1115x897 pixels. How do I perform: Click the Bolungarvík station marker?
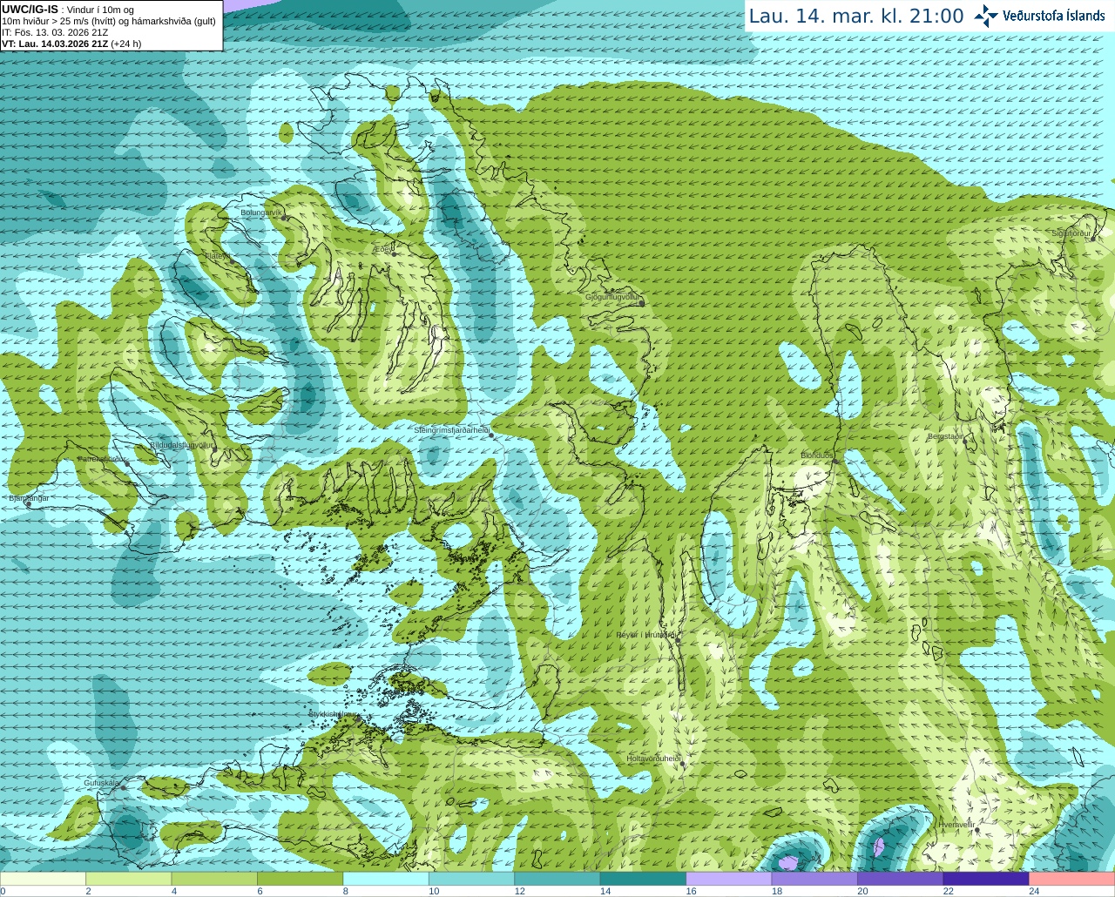[284, 218]
